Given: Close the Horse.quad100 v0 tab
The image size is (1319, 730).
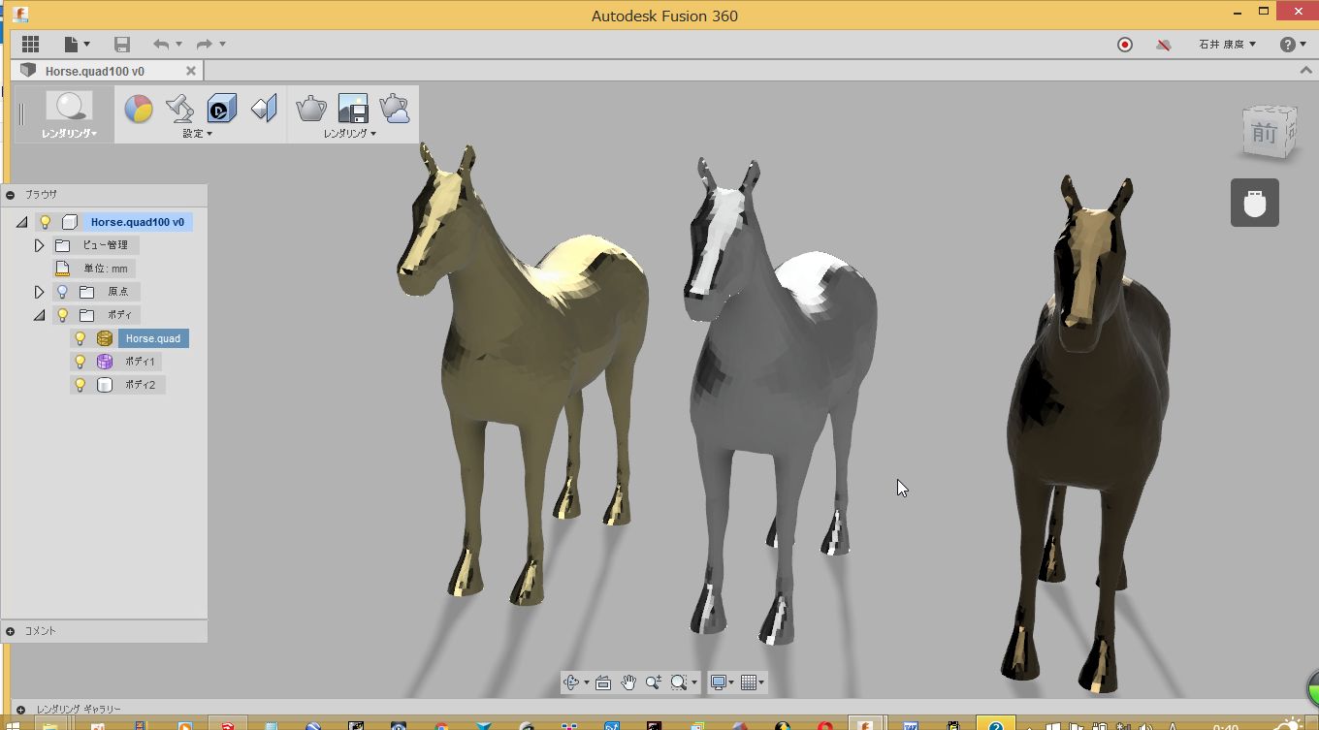Looking at the screenshot, I should tap(191, 71).
